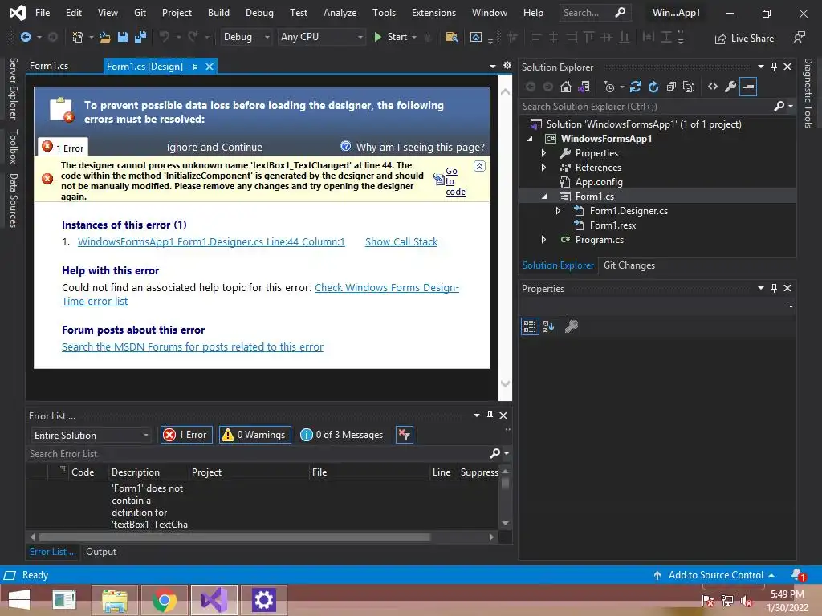The height and width of the screenshot is (616, 822).
Task: Click the Categorized view icon in Properties
Action: coord(530,326)
